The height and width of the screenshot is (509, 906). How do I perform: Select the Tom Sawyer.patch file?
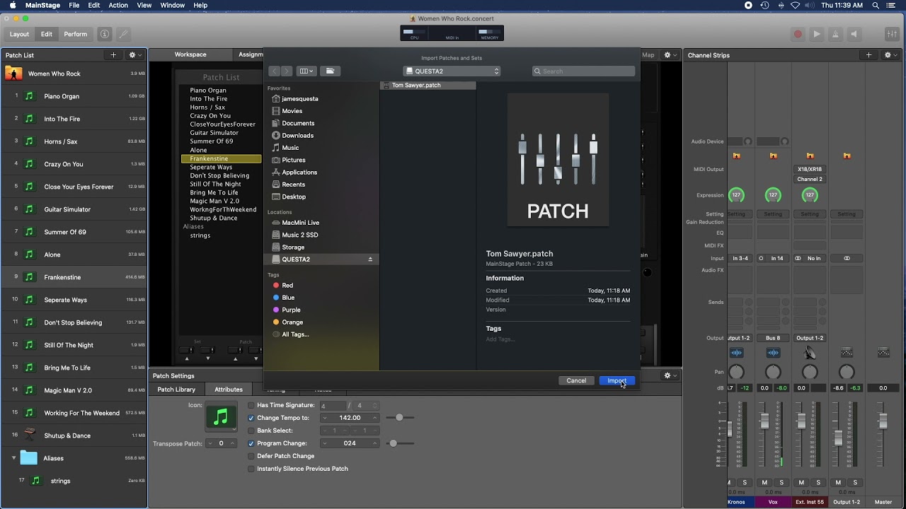pyautogui.click(x=428, y=85)
